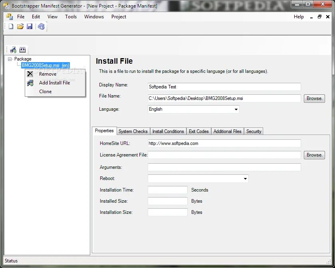Click the second icon in package tree toolbar
This screenshot has width=335, height=268.
(22, 50)
